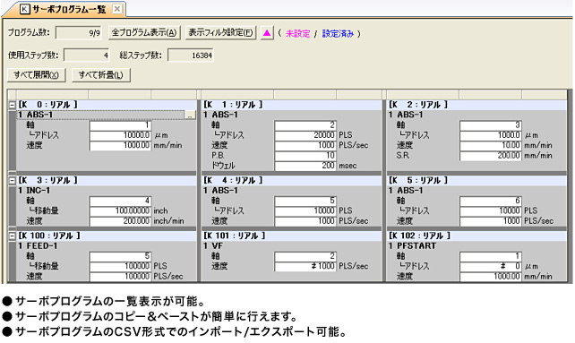Click K101 軸 field with value 2

[305, 256]
